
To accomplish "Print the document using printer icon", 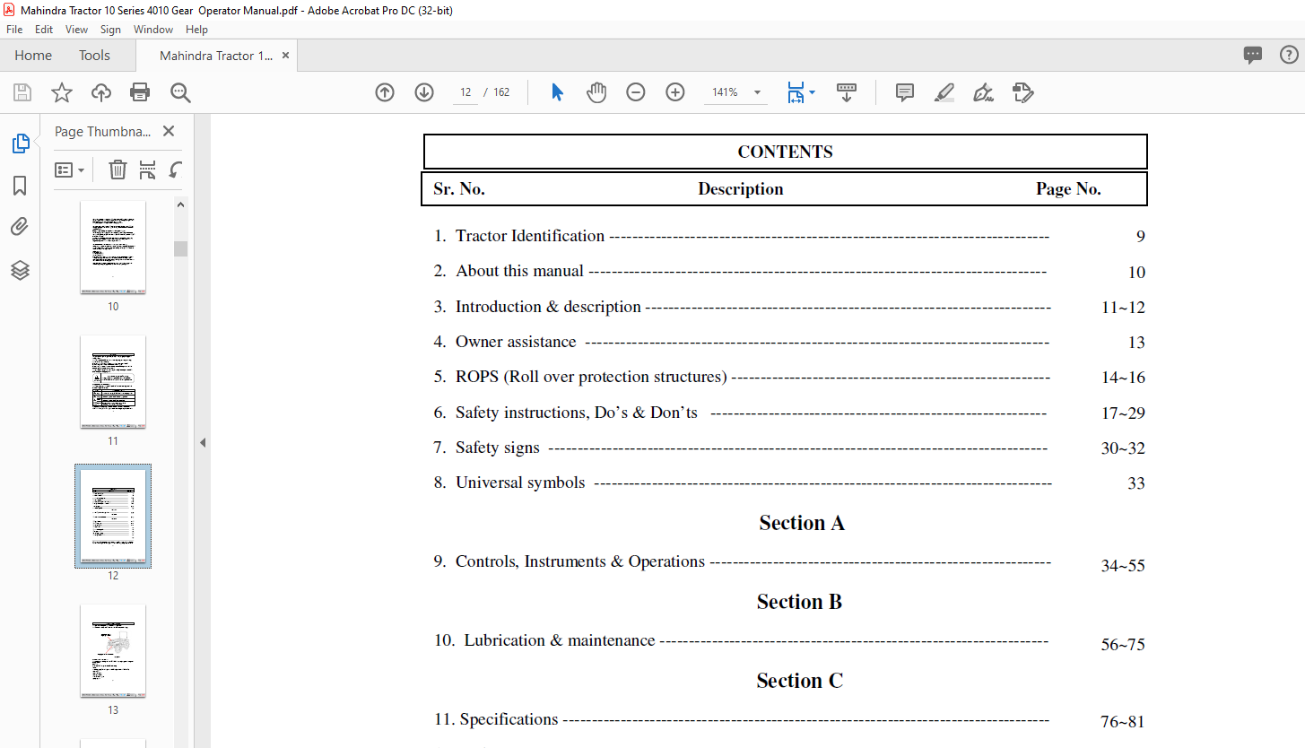I will pos(140,92).
